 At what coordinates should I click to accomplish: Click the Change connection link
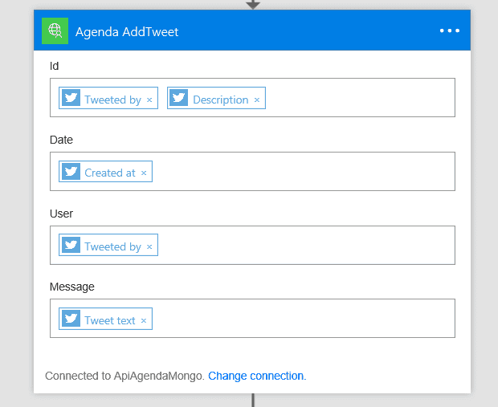point(257,376)
